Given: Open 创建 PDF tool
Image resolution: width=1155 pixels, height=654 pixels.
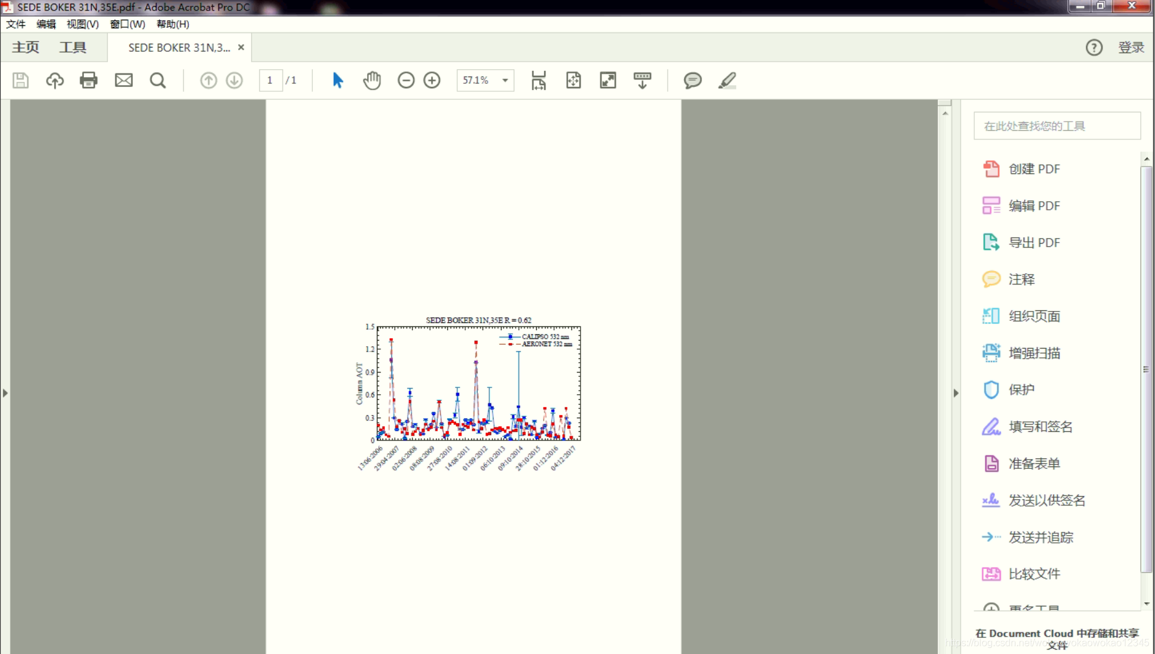Looking at the screenshot, I should click(x=1020, y=169).
